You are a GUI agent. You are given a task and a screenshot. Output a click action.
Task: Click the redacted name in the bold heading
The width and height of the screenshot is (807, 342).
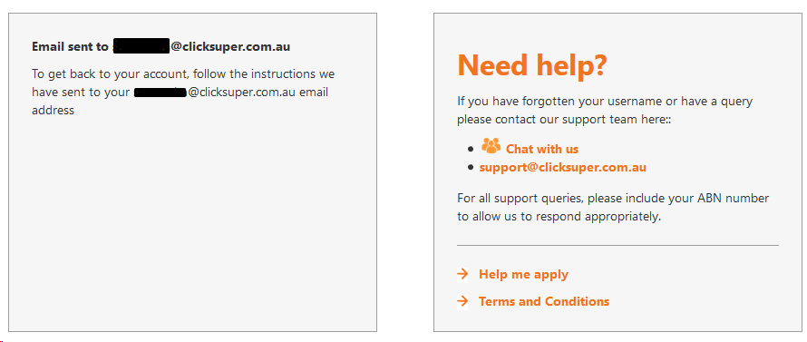[x=141, y=46]
